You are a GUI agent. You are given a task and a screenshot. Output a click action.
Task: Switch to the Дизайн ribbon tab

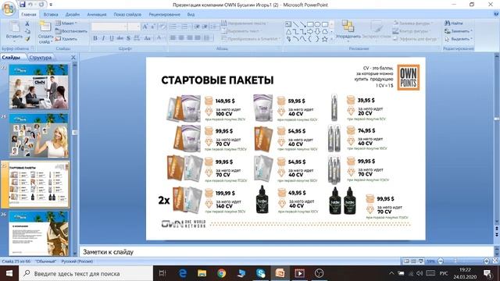(73, 15)
